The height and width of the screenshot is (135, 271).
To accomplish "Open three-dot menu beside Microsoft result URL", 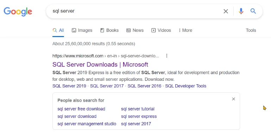I will pos(166,56).
